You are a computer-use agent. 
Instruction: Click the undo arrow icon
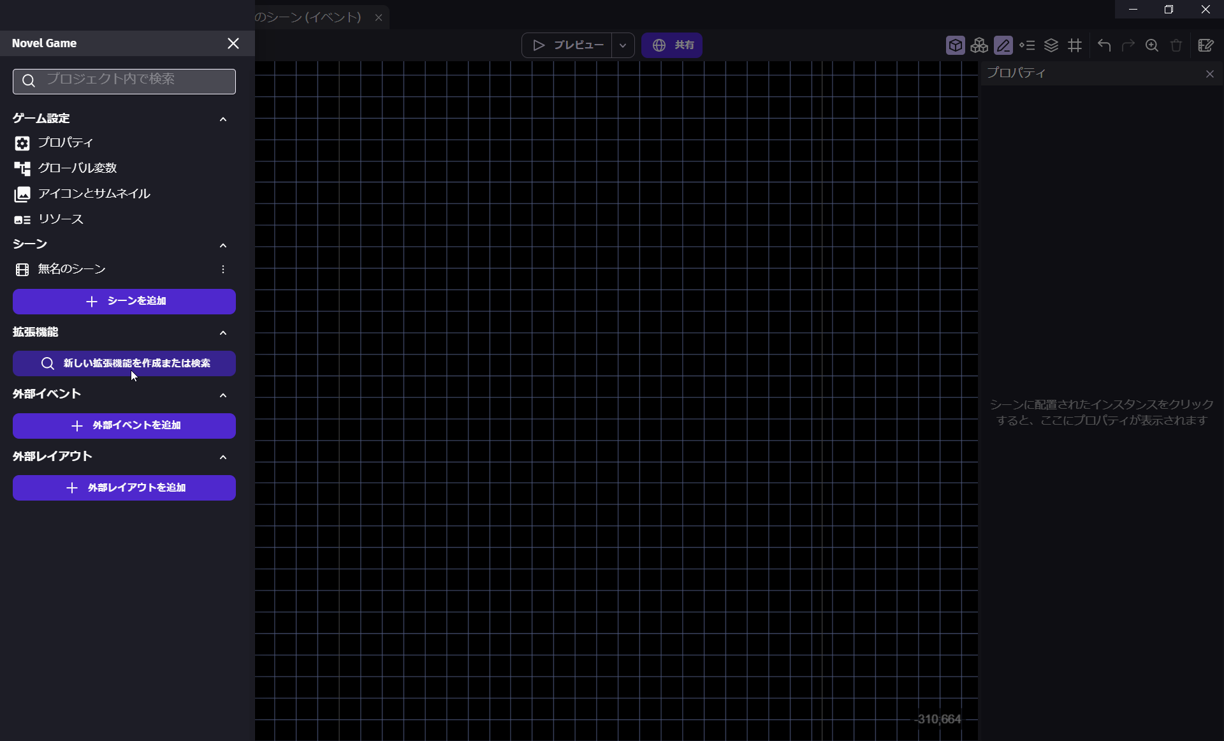[1104, 45]
